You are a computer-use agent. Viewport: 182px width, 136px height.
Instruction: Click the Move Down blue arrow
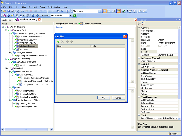pos(37,16)
